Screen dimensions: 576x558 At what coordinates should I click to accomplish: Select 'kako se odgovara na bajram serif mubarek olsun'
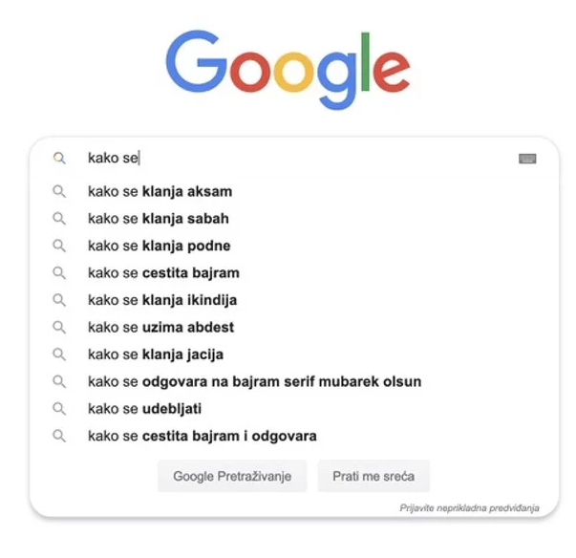(254, 382)
